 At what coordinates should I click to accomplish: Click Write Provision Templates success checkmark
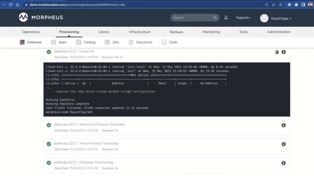(49, 144)
